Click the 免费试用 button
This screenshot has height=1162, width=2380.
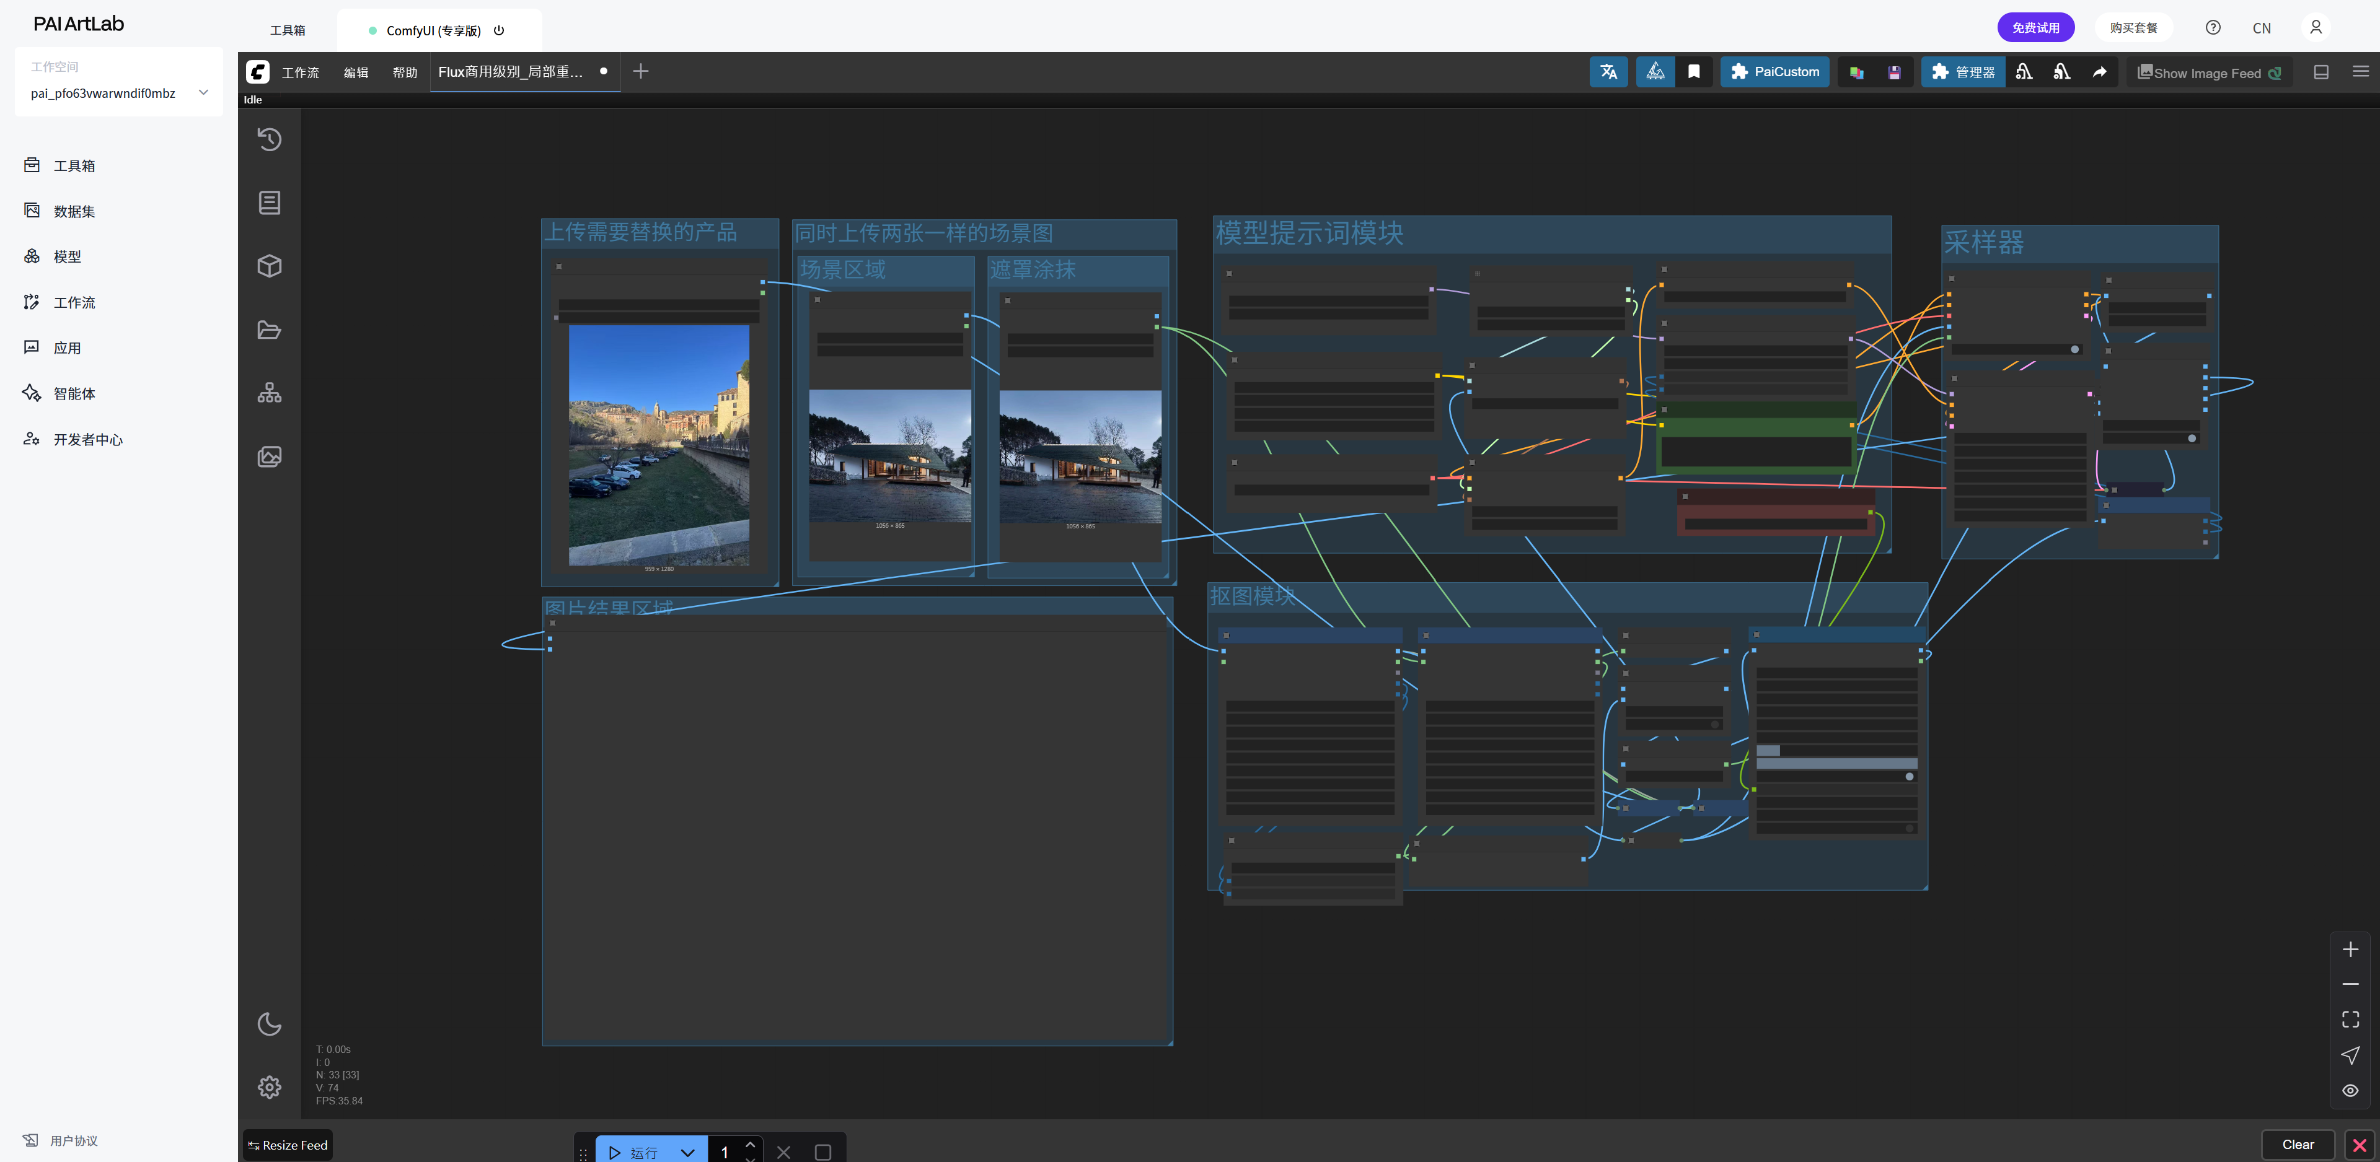pos(2035,28)
